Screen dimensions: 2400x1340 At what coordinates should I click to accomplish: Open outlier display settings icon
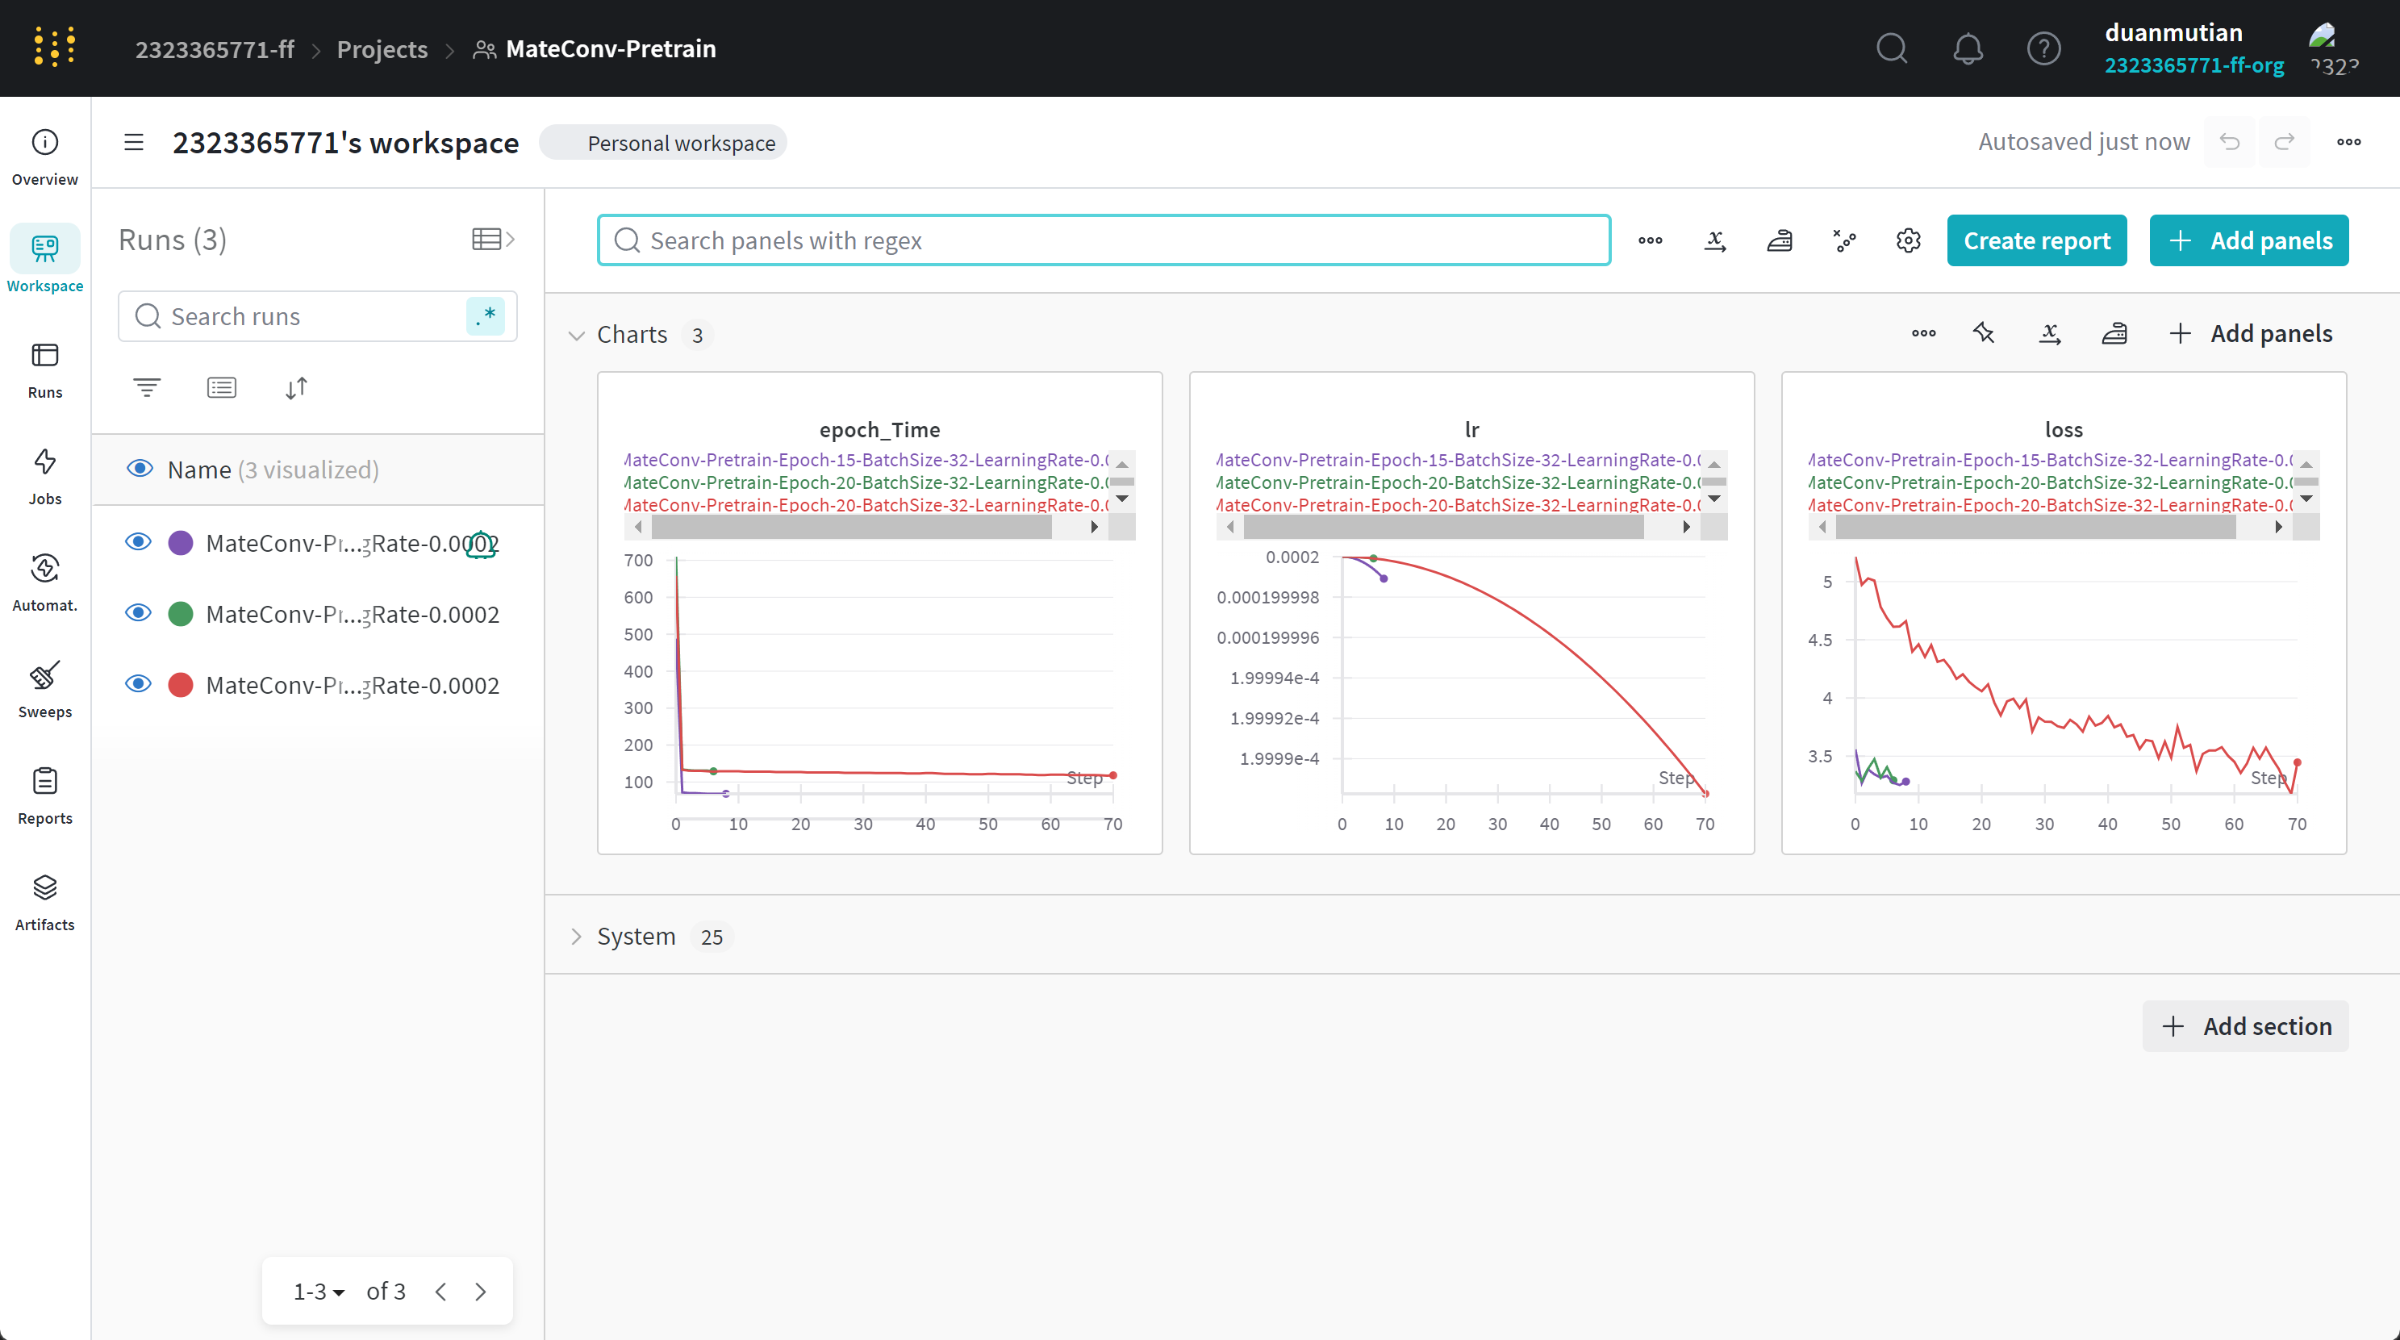click(x=1844, y=240)
